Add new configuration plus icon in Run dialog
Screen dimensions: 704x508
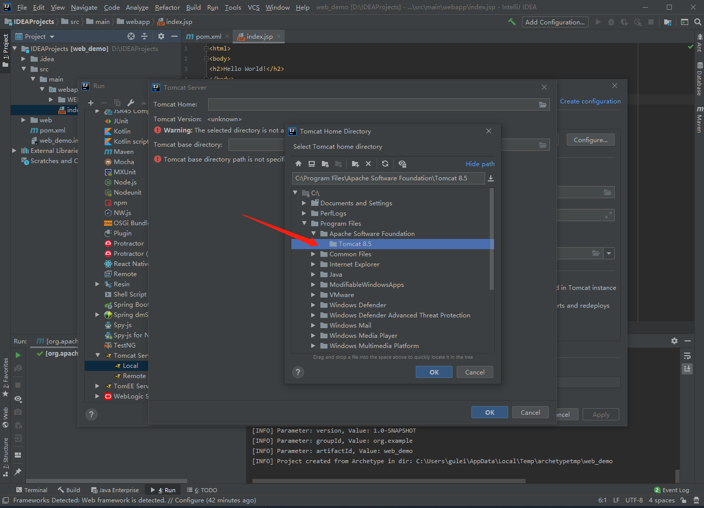point(91,102)
